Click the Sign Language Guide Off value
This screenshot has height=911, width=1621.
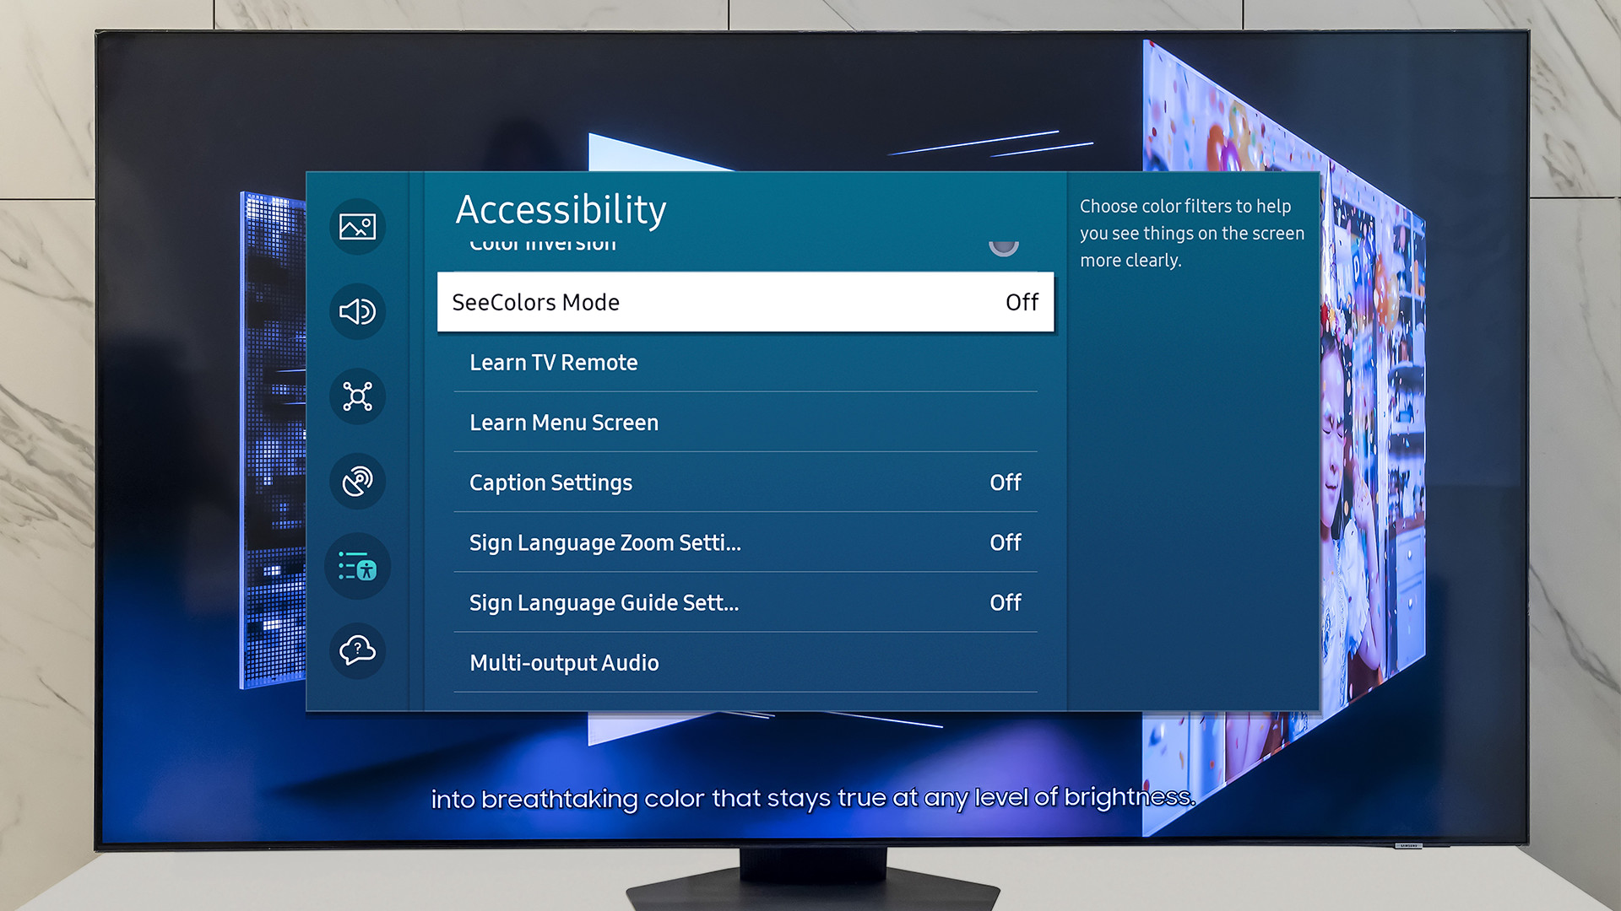(1005, 603)
